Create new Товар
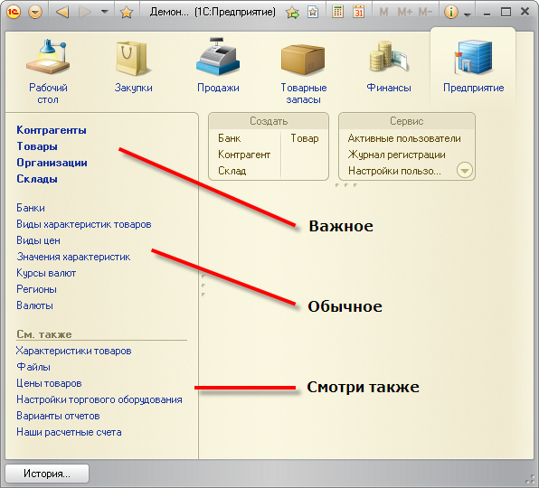Image resolution: width=539 pixels, height=488 pixels. point(305,138)
